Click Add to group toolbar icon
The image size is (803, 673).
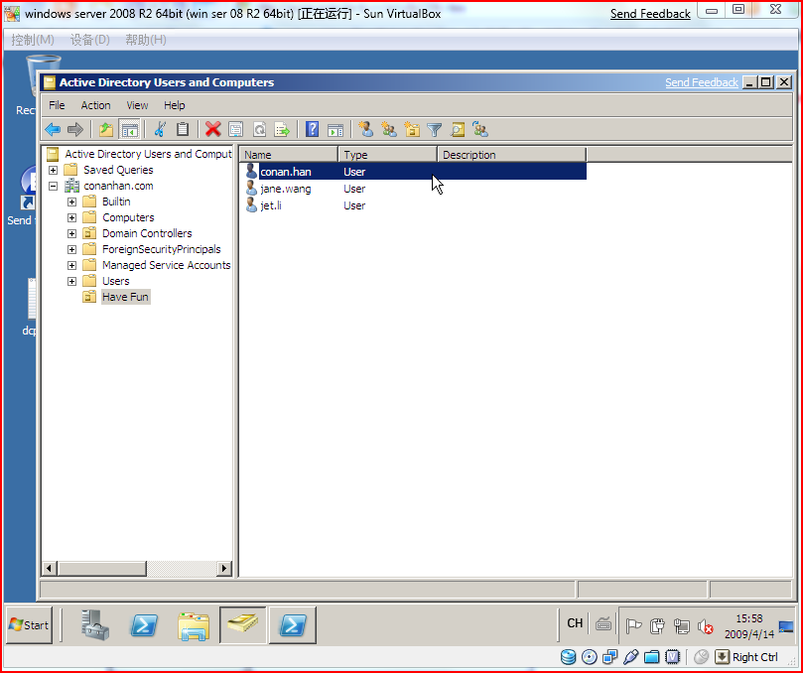480,130
